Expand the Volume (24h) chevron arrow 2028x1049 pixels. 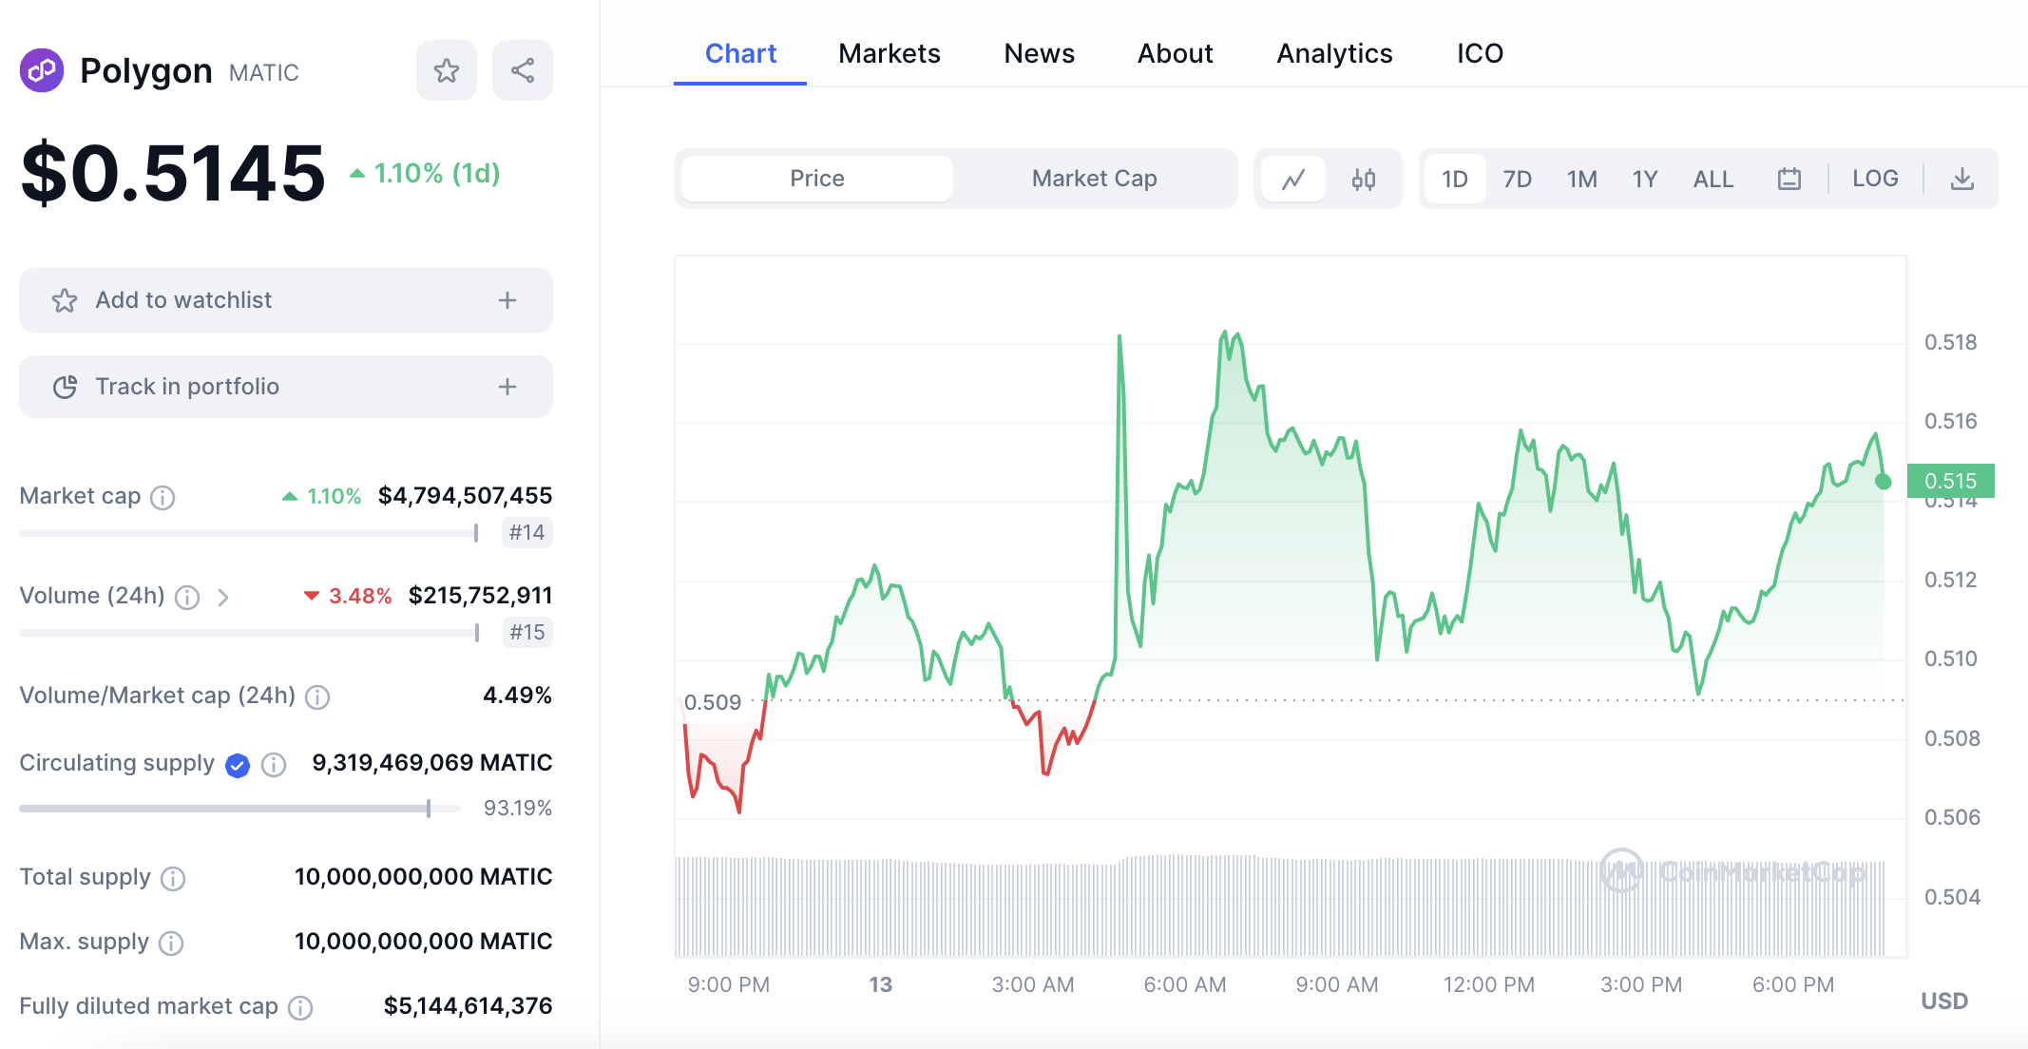pos(223,597)
